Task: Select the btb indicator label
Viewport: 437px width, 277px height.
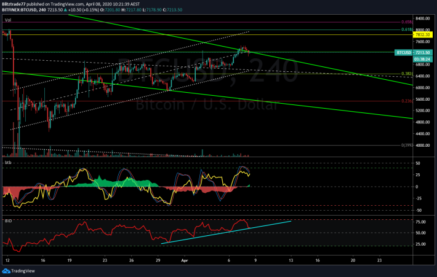Action: (8, 162)
